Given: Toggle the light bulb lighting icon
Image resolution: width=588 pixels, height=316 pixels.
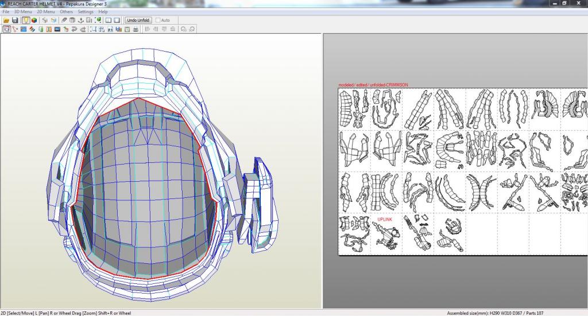Looking at the screenshot, I should (25, 20).
